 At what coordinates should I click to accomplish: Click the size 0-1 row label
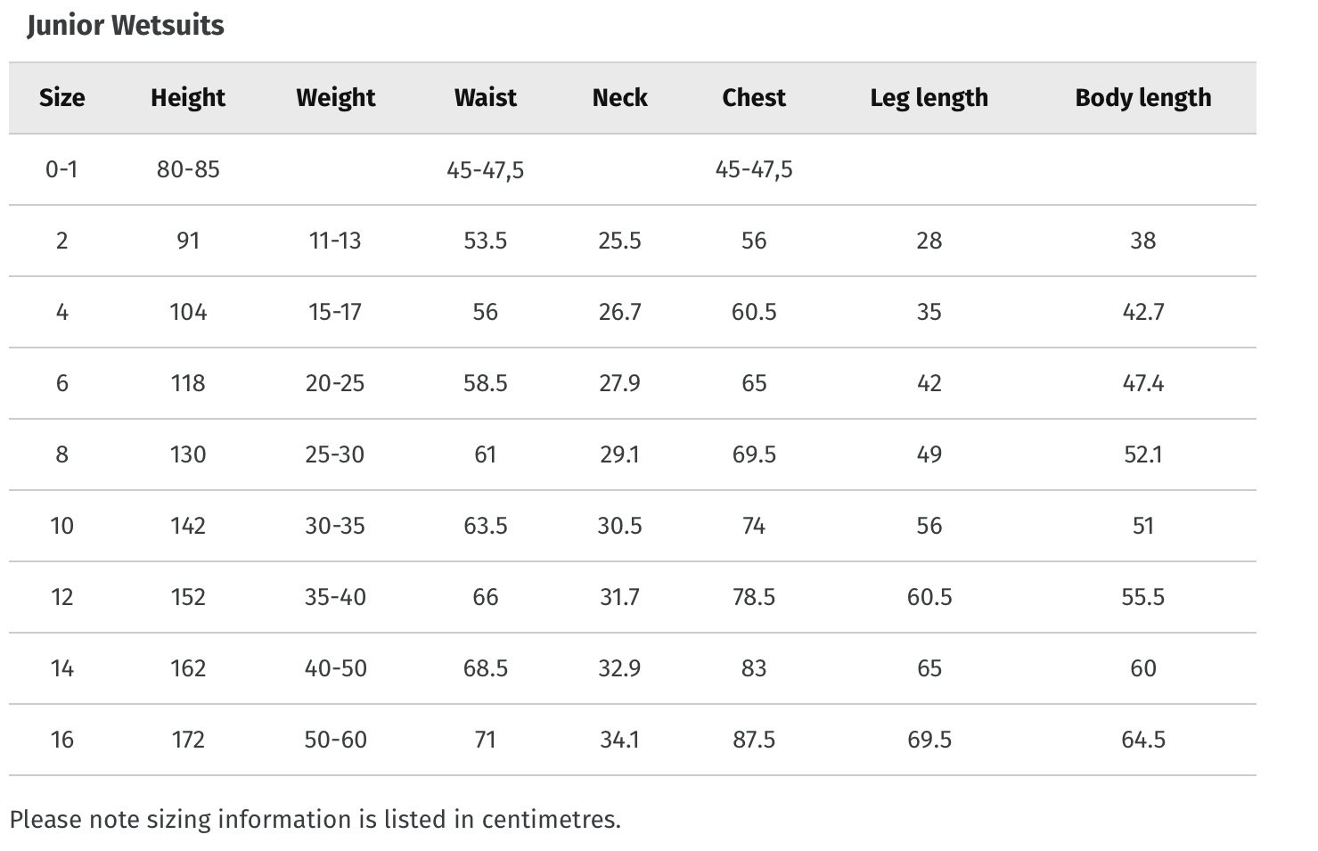tap(61, 169)
